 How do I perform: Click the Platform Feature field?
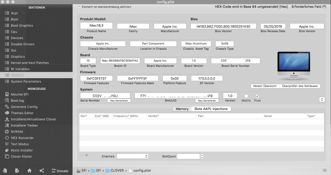pos(175,78)
